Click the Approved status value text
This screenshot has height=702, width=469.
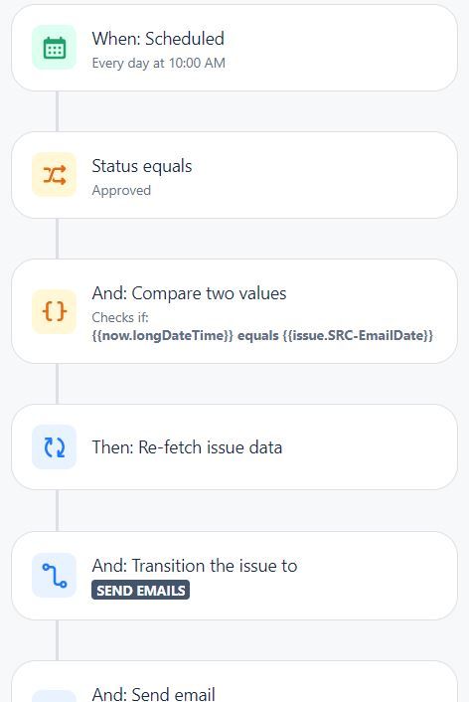click(x=121, y=190)
